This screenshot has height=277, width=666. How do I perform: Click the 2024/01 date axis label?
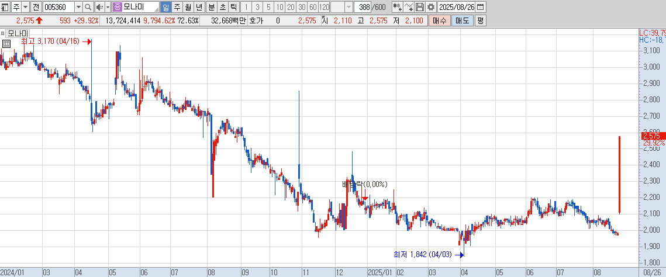[x=11, y=272]
